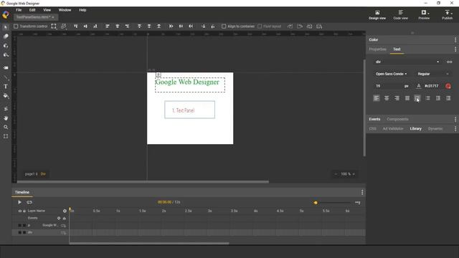Open the File menu
This screenshot has width=459, height=258.
19,10
